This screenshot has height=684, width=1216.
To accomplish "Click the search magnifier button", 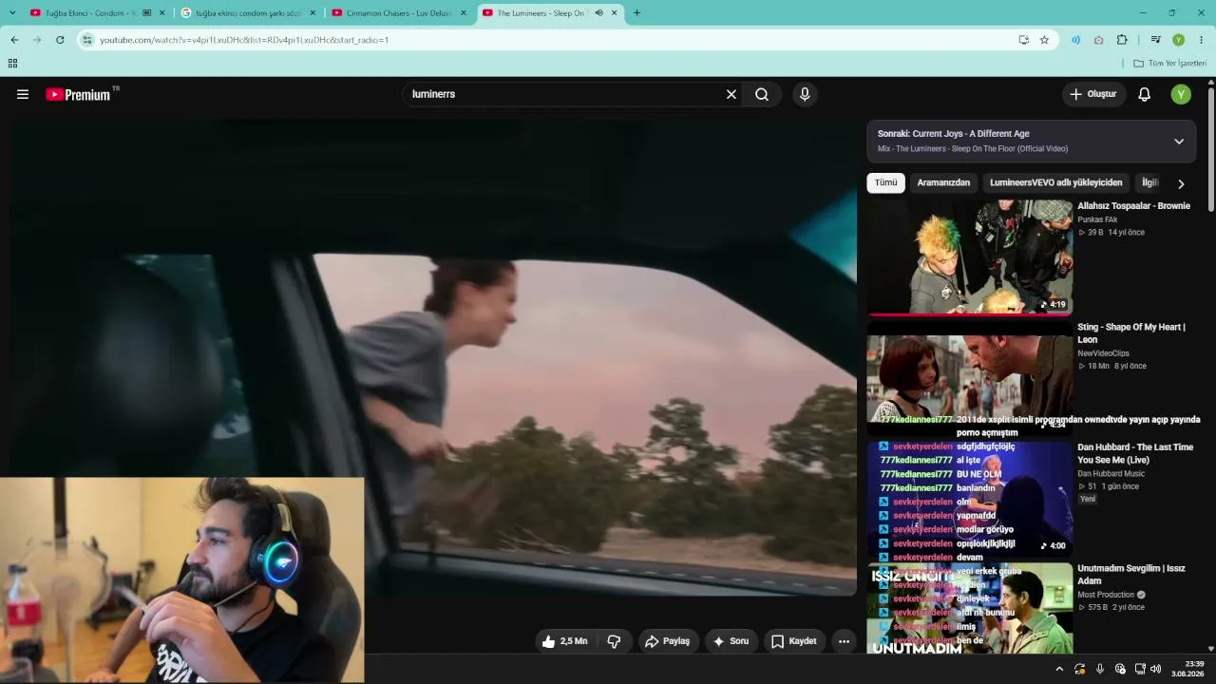I will pos(762,94).
